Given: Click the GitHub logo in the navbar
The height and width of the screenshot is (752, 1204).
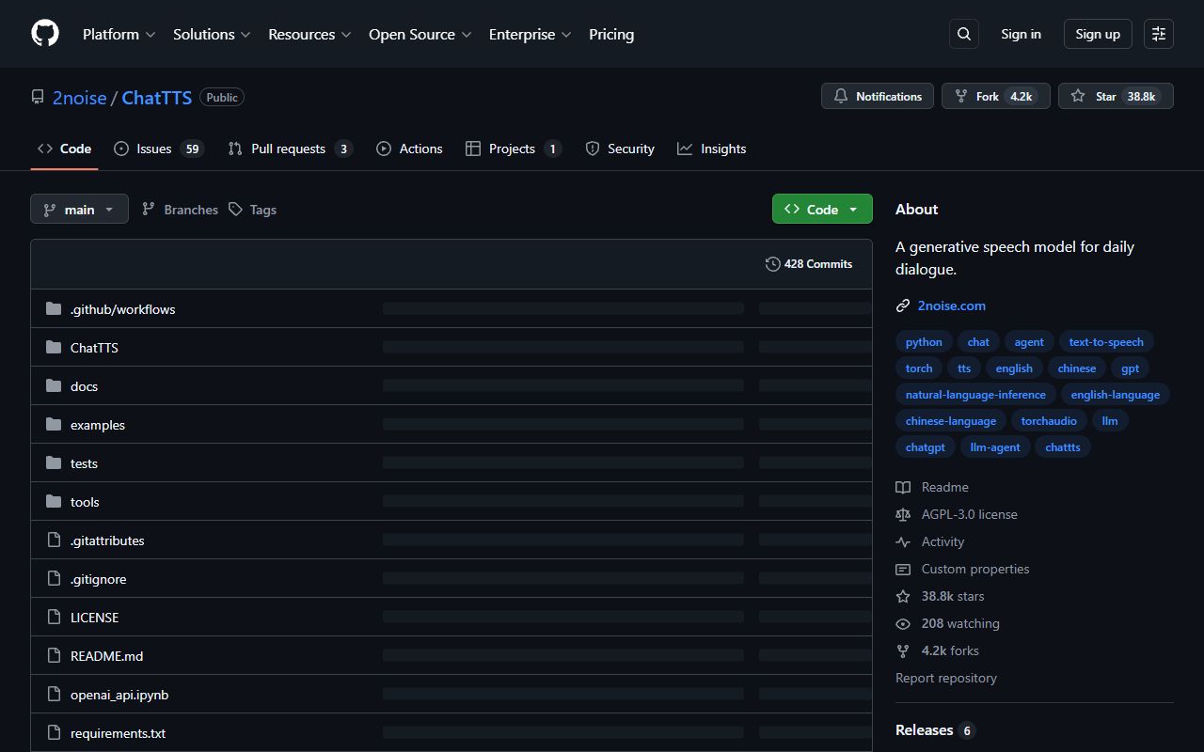Looking at the screenshot, I should pos(44,33).
